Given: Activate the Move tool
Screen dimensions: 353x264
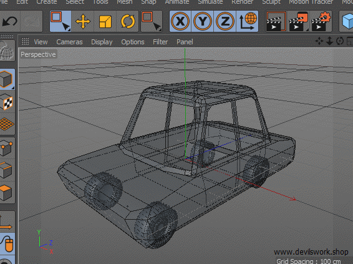Looking at the screenshot, I should point(83,21).
